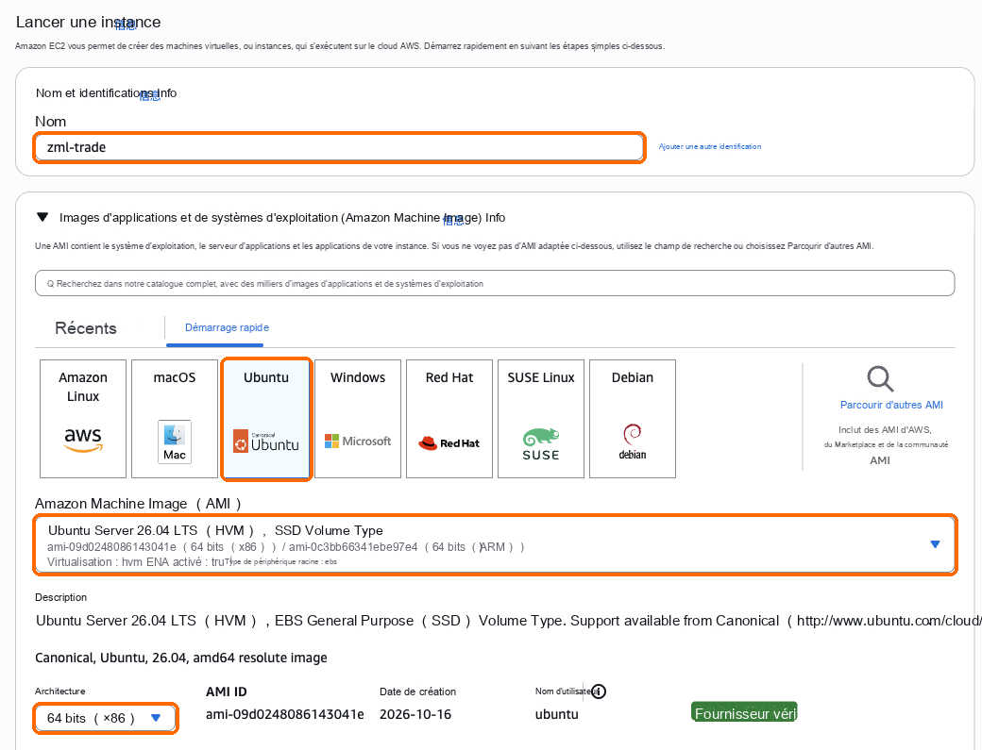
Task: Select the Ubuntu AMI tile
Action: pyautogui.click(x=266, y=419)
